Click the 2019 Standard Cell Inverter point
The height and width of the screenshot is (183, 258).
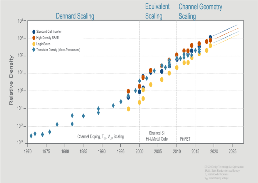point(210,37)
